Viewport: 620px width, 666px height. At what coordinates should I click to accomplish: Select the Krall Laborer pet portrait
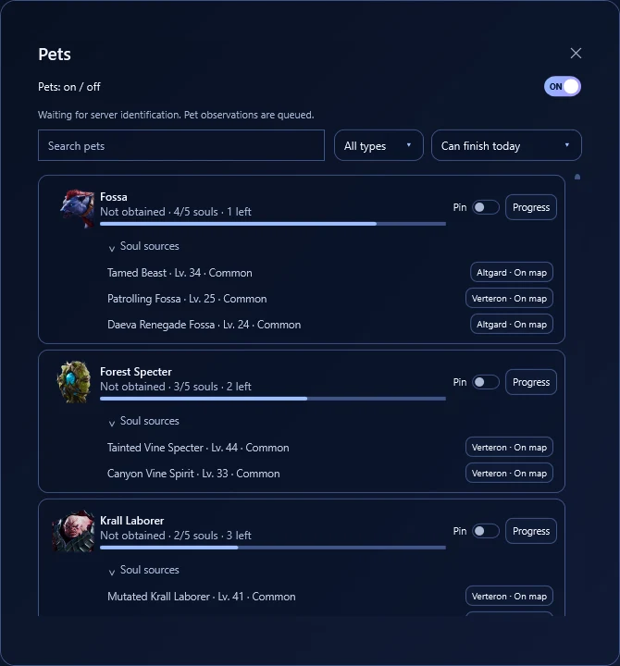pos(73,531)
